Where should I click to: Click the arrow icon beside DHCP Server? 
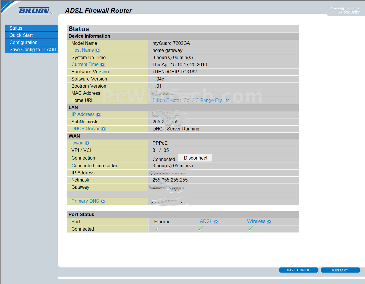click(x=103, y=129)
